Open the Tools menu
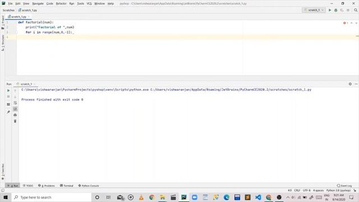The image size is (359, 202). 80,3
